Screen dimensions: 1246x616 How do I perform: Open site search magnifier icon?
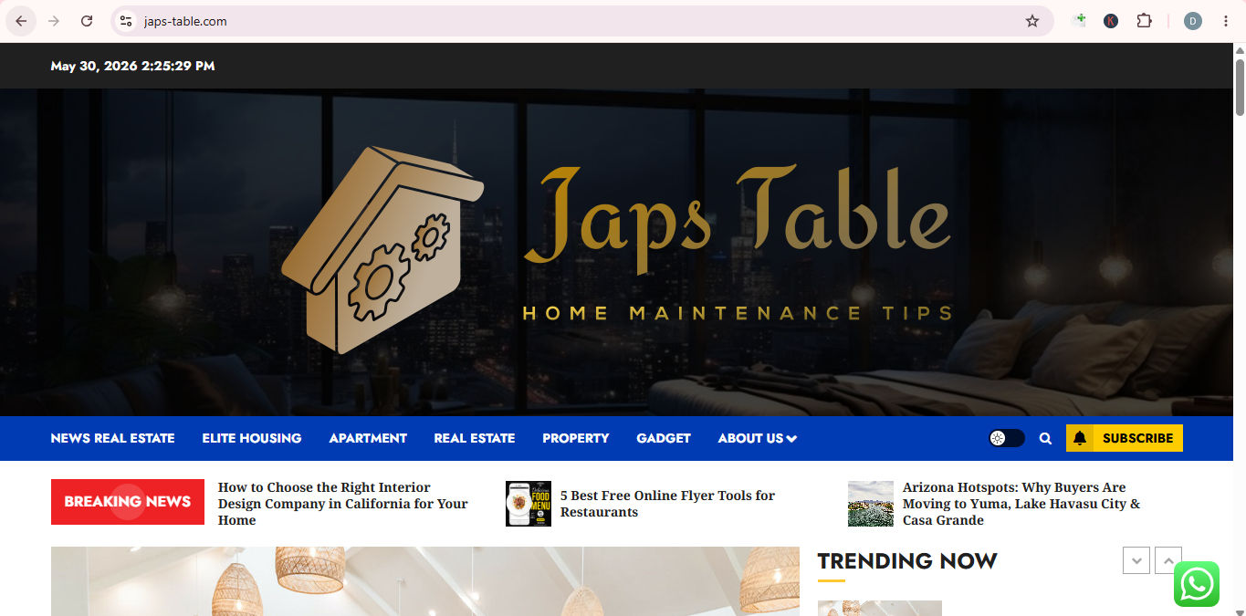click(1045, 438)
